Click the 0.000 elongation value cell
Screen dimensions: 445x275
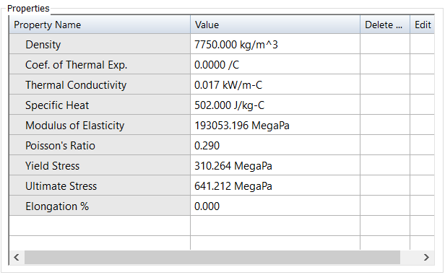tap(275, 206)
